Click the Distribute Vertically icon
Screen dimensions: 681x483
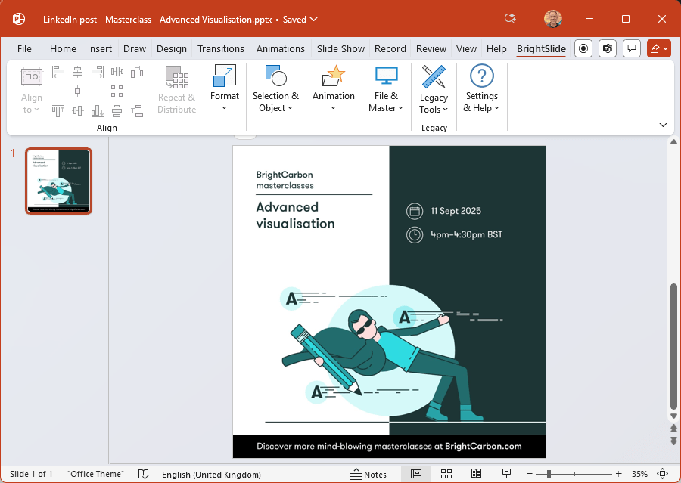coord(117,111)
